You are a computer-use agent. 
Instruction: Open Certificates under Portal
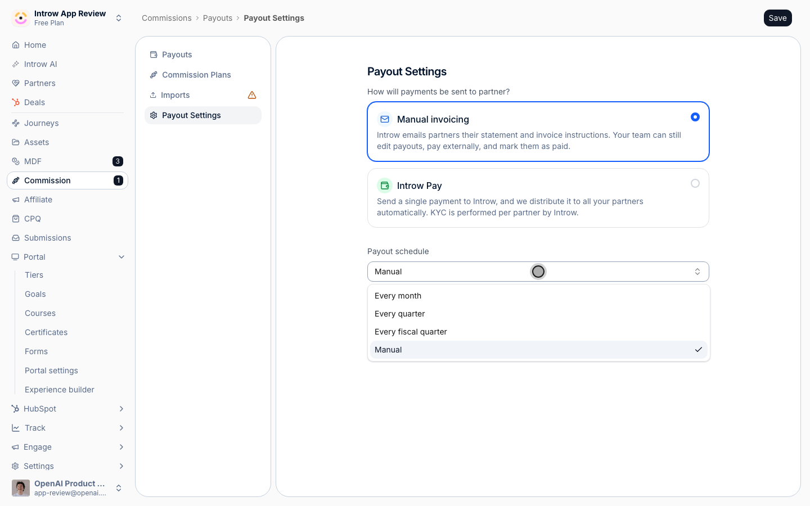pos(46,332)
